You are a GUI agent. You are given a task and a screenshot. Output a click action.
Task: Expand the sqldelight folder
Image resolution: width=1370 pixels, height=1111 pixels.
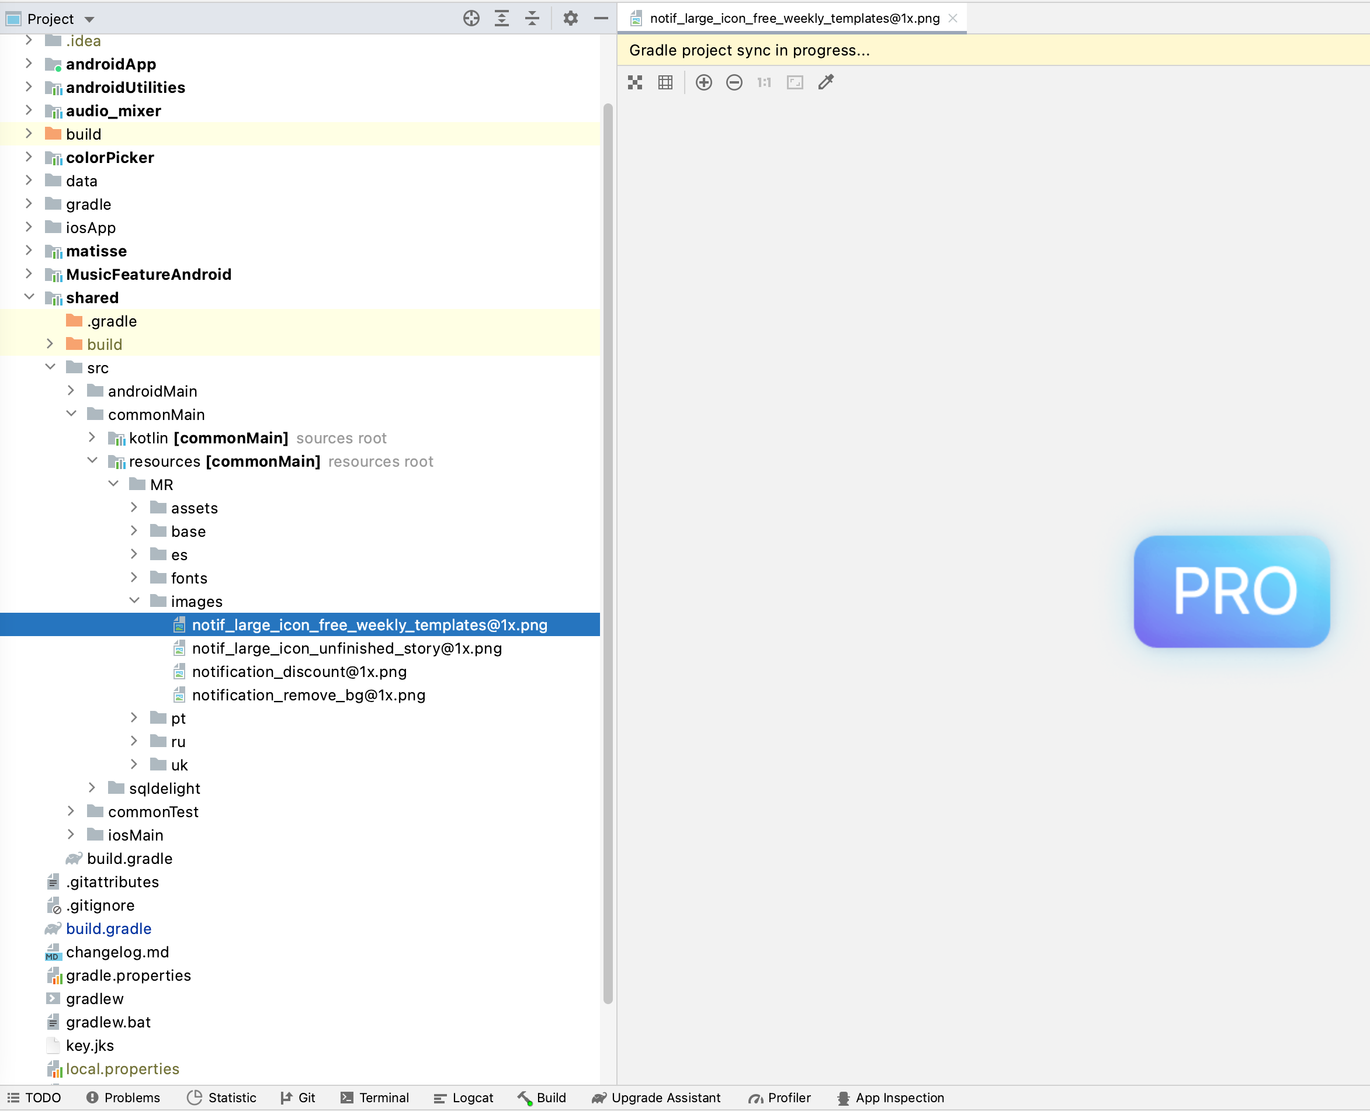click(92, 788)
